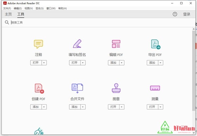This screenshot has height=136, width=197.
Task: Expand the dropdown arrow under 图章
Action: [x=121, y=107]
